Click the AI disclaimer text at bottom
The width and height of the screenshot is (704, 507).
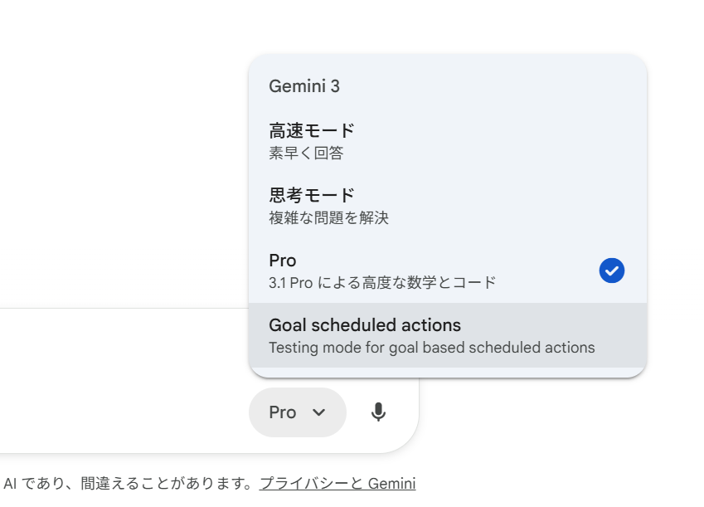128,484
